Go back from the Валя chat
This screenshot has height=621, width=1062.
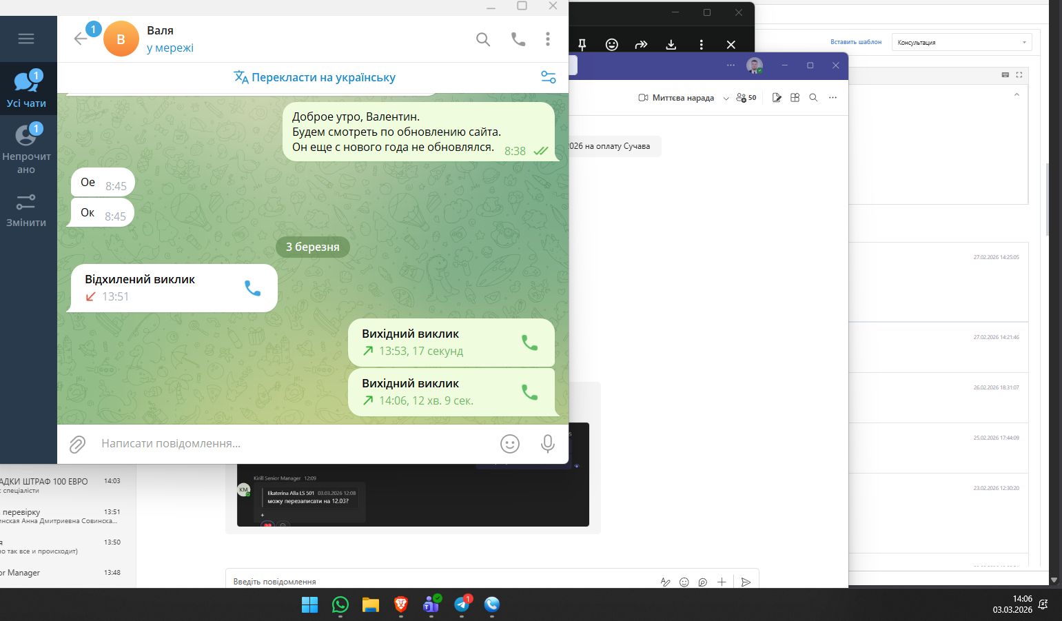[x=81, y=39]
